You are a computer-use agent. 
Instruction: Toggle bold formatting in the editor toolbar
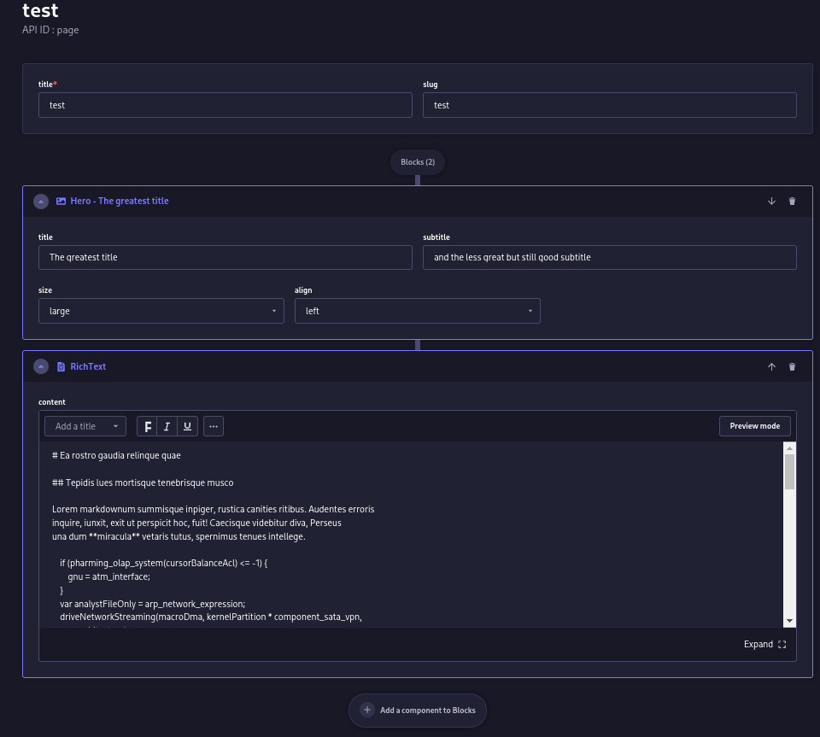tap(147, 426)
